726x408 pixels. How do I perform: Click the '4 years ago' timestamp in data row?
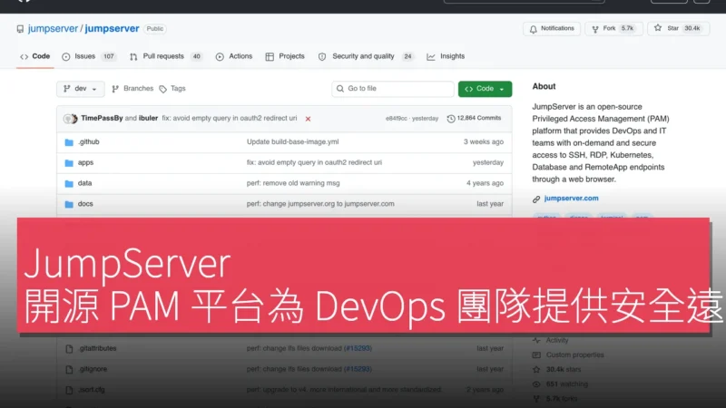click(485, 183)
